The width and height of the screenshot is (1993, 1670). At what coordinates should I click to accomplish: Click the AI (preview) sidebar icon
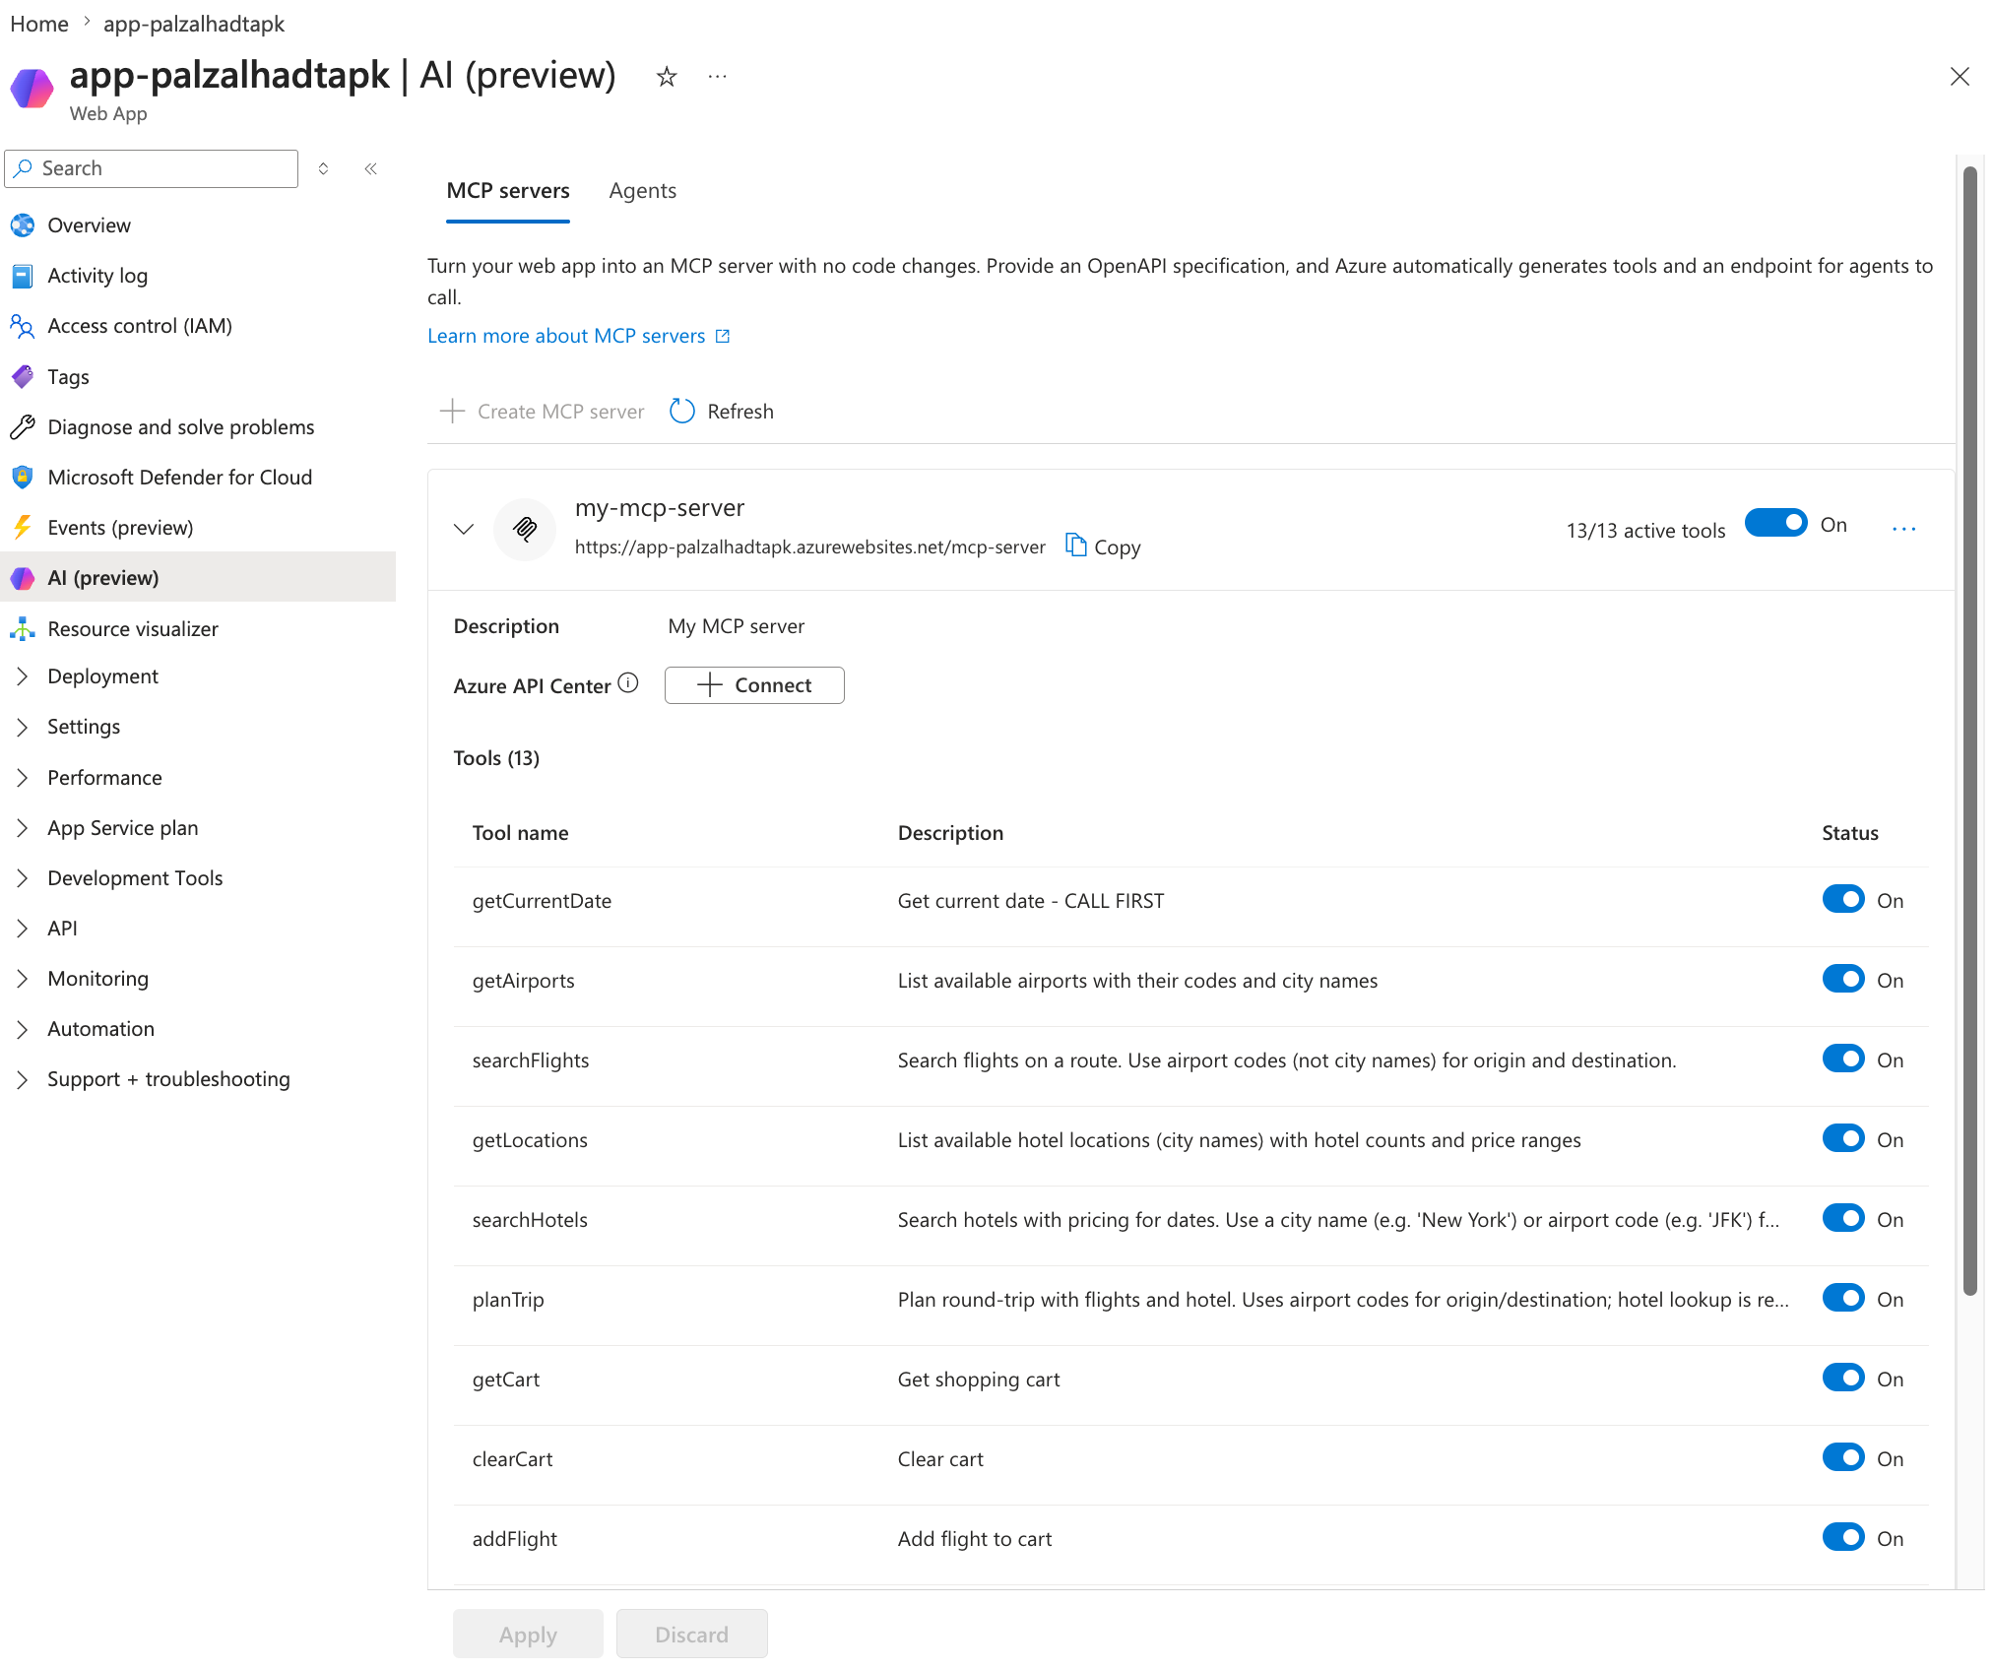23,578
